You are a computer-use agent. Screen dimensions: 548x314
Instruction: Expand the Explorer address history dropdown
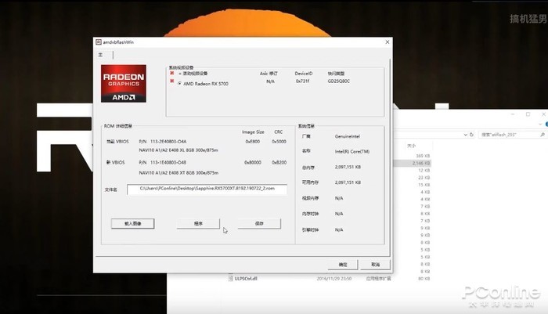click(x=465, y=135)
